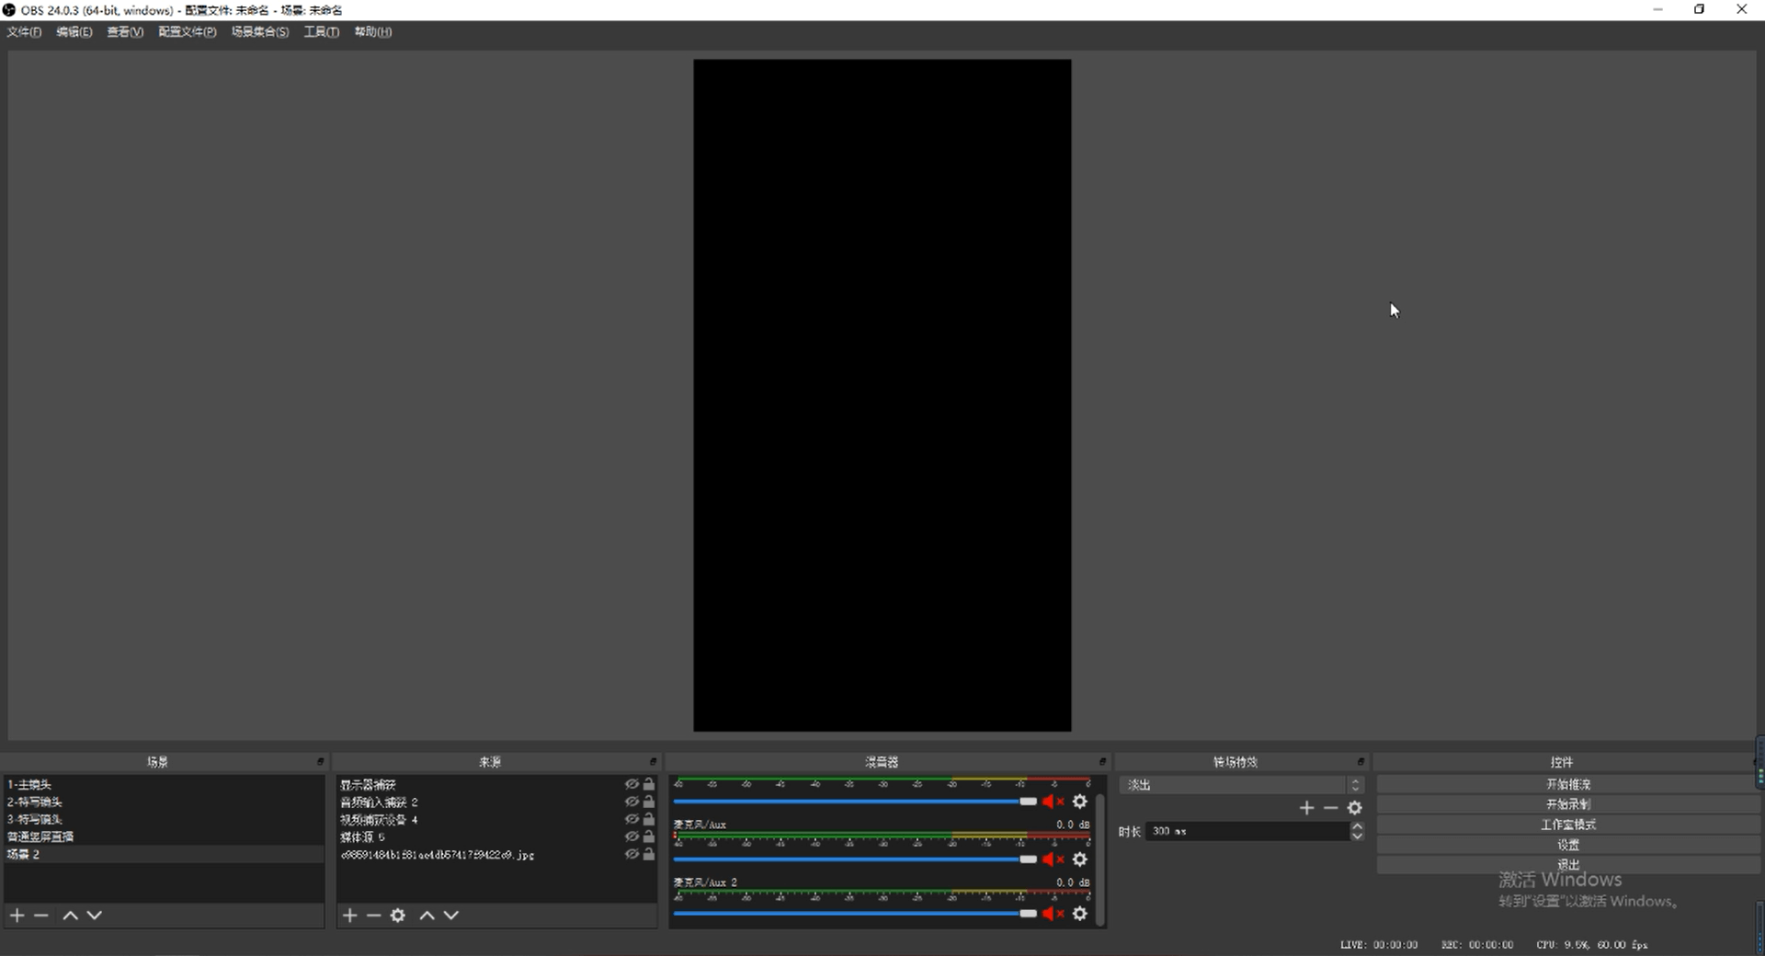The image size is (1765, 956).
Task: Decrease 时长 duration with the down arrow
Action: click(1357, 836)
